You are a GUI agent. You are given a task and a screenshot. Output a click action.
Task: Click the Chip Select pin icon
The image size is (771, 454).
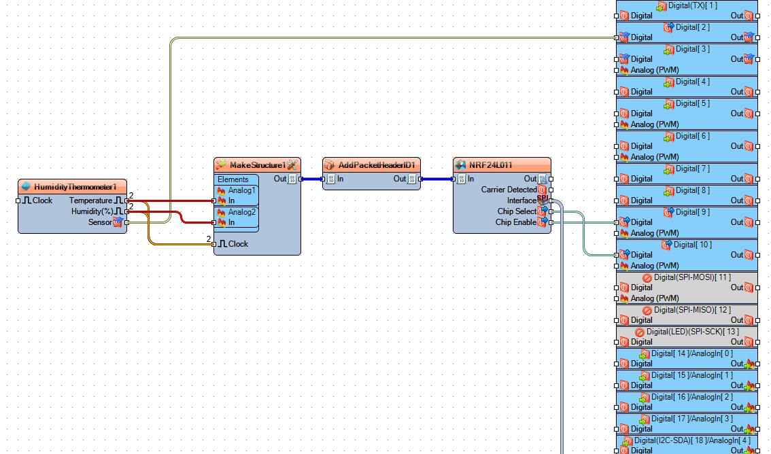543,211
